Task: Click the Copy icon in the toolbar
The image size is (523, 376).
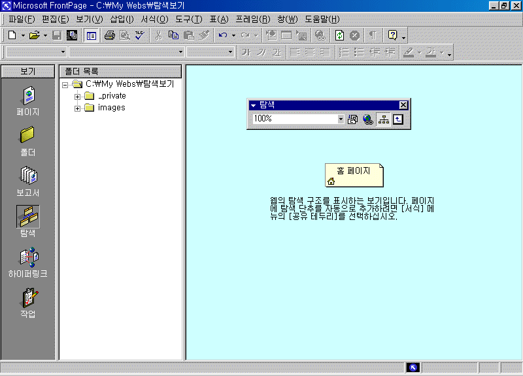Action: (x=173, y=35)
